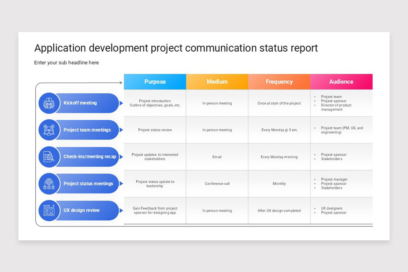Click the blue arrowhead beside Project status meetings
Screen dimensions: 408x272
[x=121, y=184]
